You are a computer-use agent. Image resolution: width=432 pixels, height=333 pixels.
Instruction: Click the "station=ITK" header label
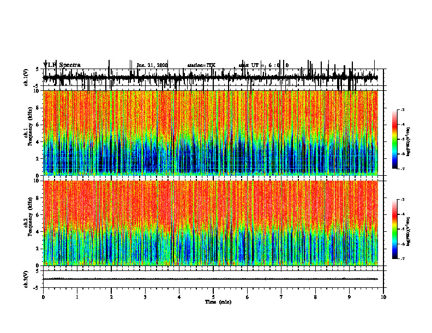coord(201,65)
